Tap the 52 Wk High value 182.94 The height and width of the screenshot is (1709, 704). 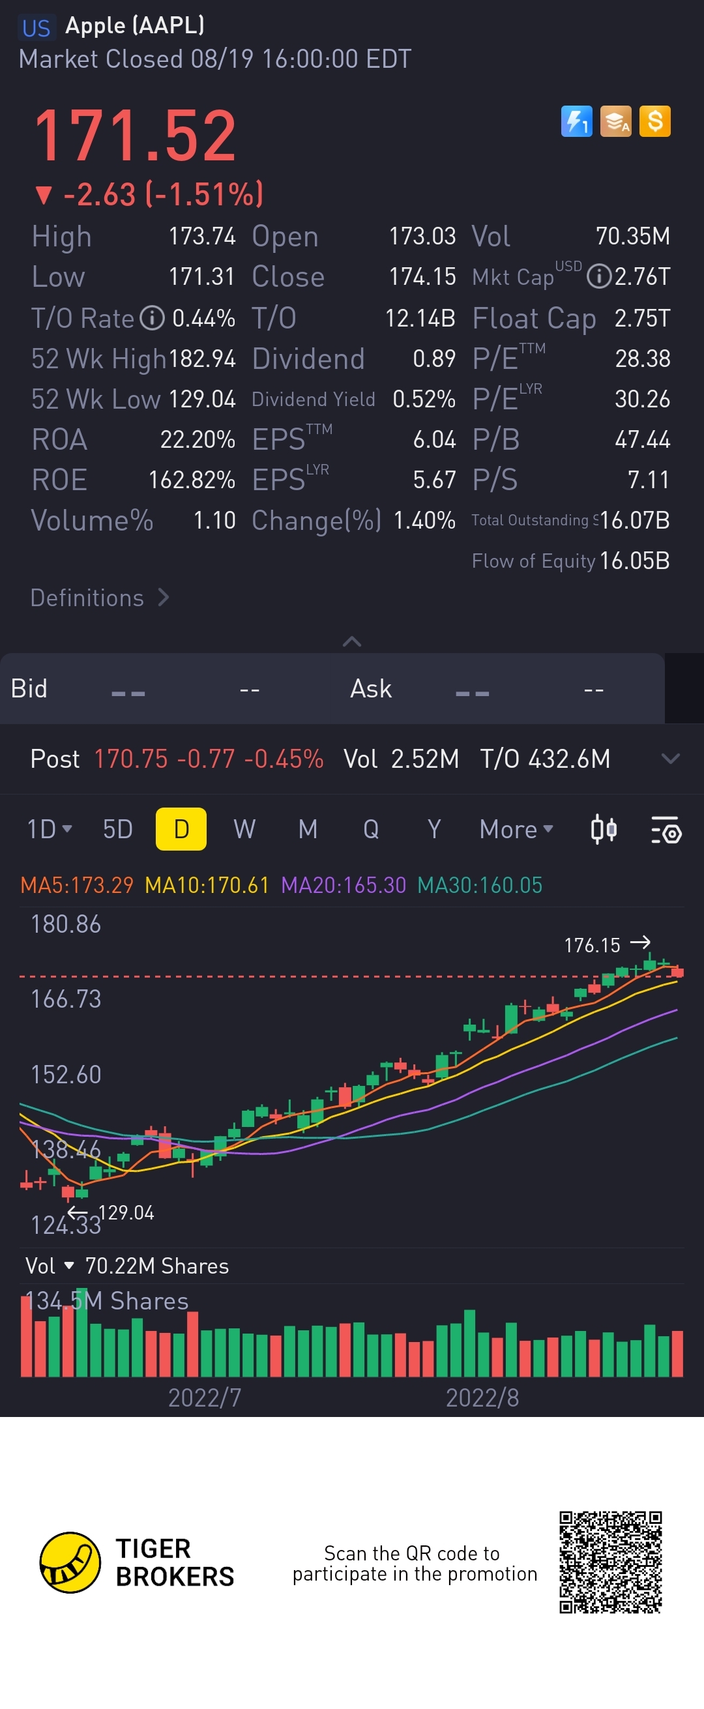pos(201,359)
